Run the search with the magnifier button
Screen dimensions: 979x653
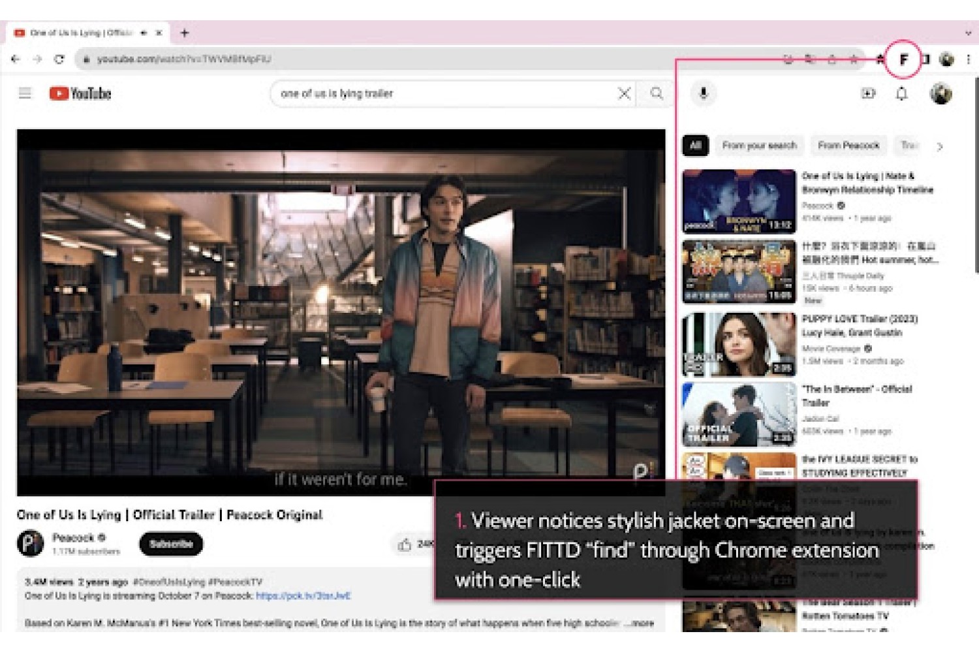point(657,93)
